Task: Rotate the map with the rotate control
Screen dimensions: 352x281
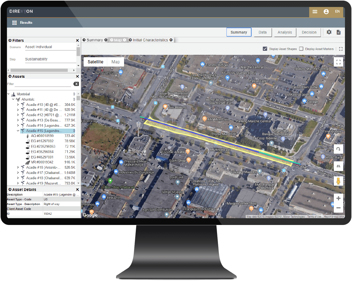Action: tap(338, 149)
